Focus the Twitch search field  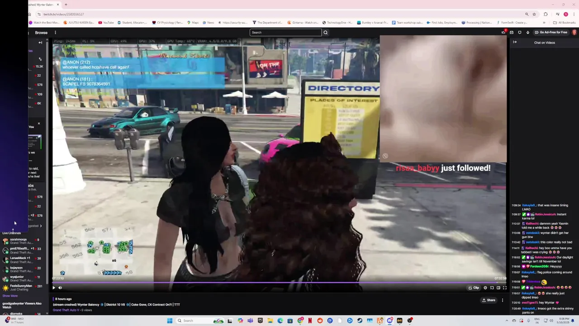[285, 33]
